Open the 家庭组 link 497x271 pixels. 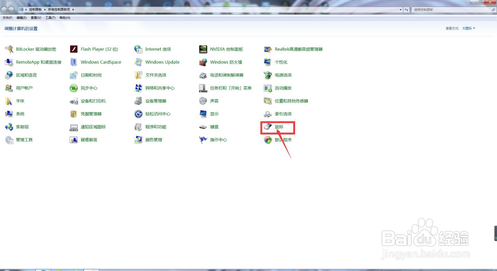click(22, 127)
